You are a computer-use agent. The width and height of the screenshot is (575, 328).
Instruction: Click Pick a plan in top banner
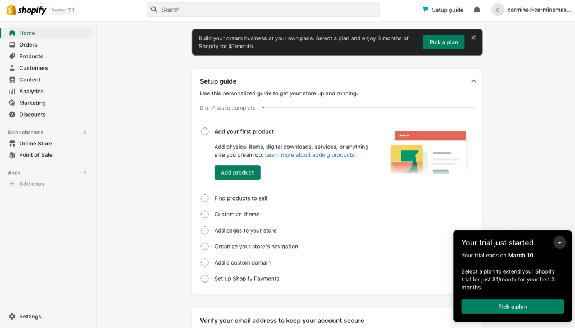[444, 42]
